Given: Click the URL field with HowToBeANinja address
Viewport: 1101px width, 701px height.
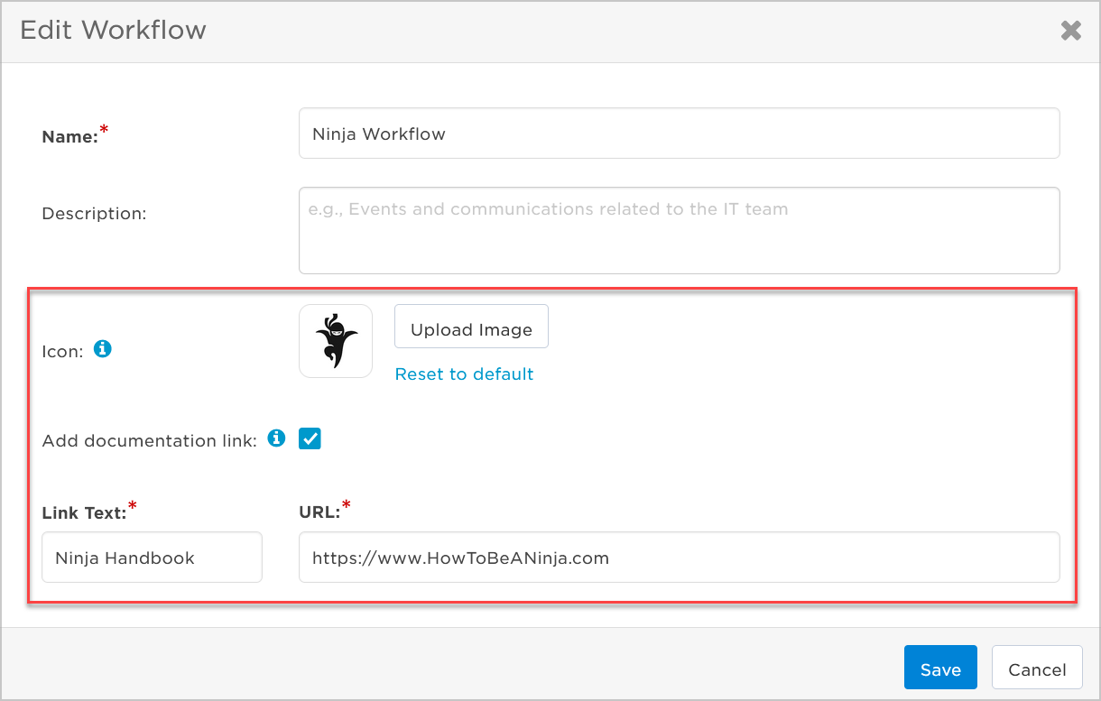Looking at the screenshot, I should [679, 558].
